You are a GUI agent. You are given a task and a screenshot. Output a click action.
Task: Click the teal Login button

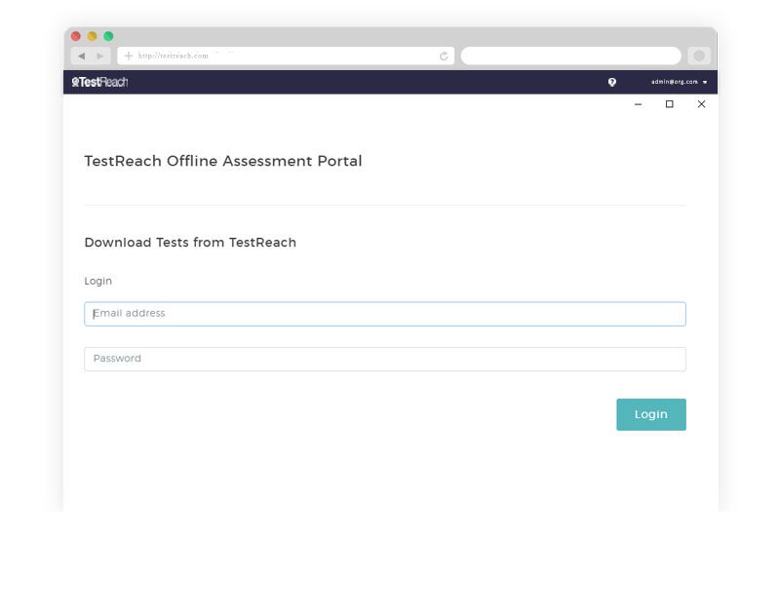click(651, 414)
